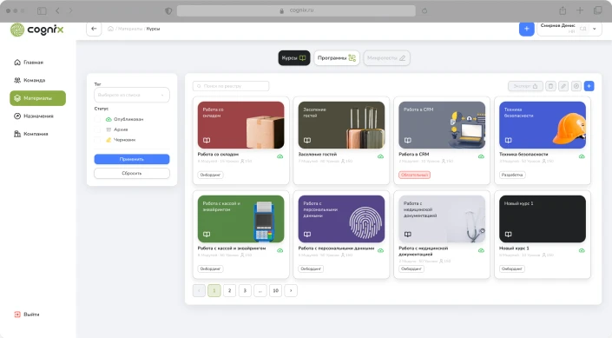Click cloud icon for Работа с кассой и эквайрингом
This screenshot has width=612, height=338.
pyautogui.click(x=280, y=250)
